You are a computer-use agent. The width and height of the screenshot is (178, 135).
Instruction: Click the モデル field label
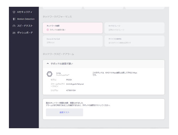[x=53, y=80]
